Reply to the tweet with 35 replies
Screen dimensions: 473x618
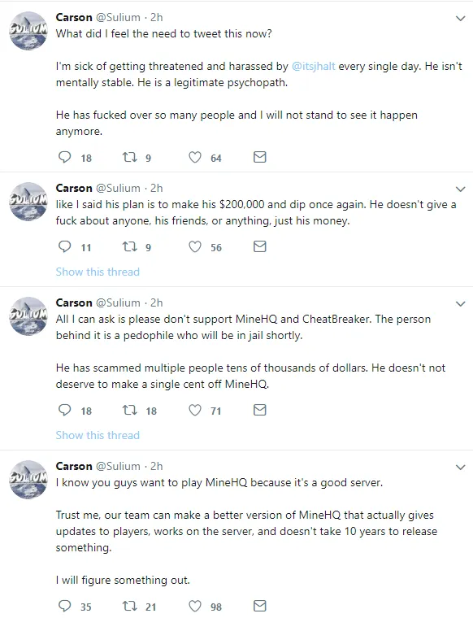(64, 606)
